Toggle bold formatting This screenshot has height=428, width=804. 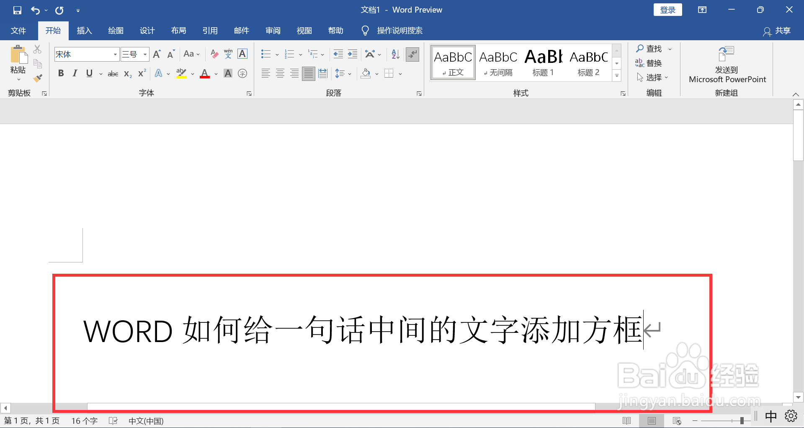tap(61, 74)
